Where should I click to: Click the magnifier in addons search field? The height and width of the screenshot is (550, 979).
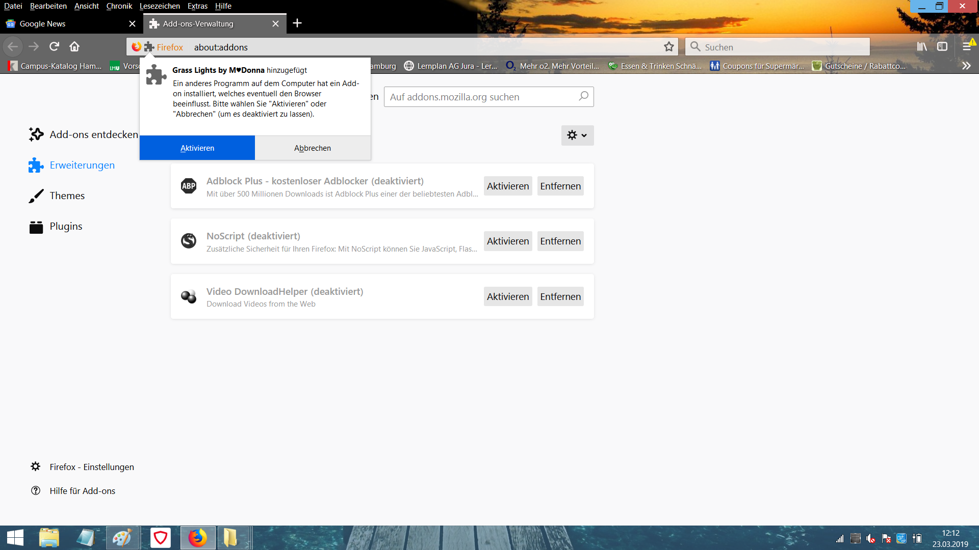tap(583, 96)
